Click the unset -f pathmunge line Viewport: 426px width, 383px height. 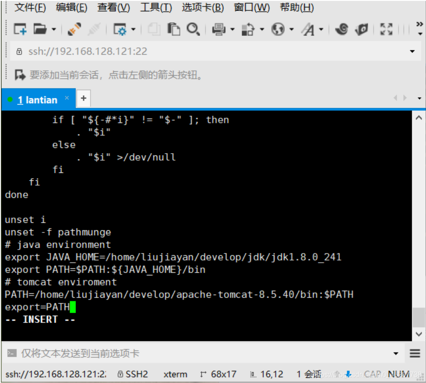pyautogui.click(x=58, y=232)
